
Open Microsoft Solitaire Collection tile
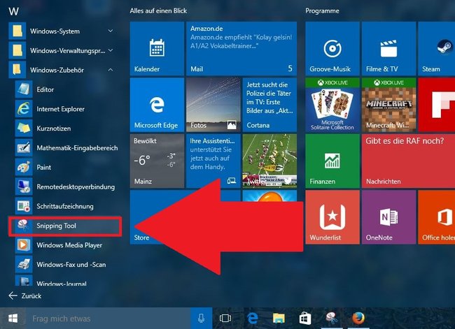pos(332,105)
